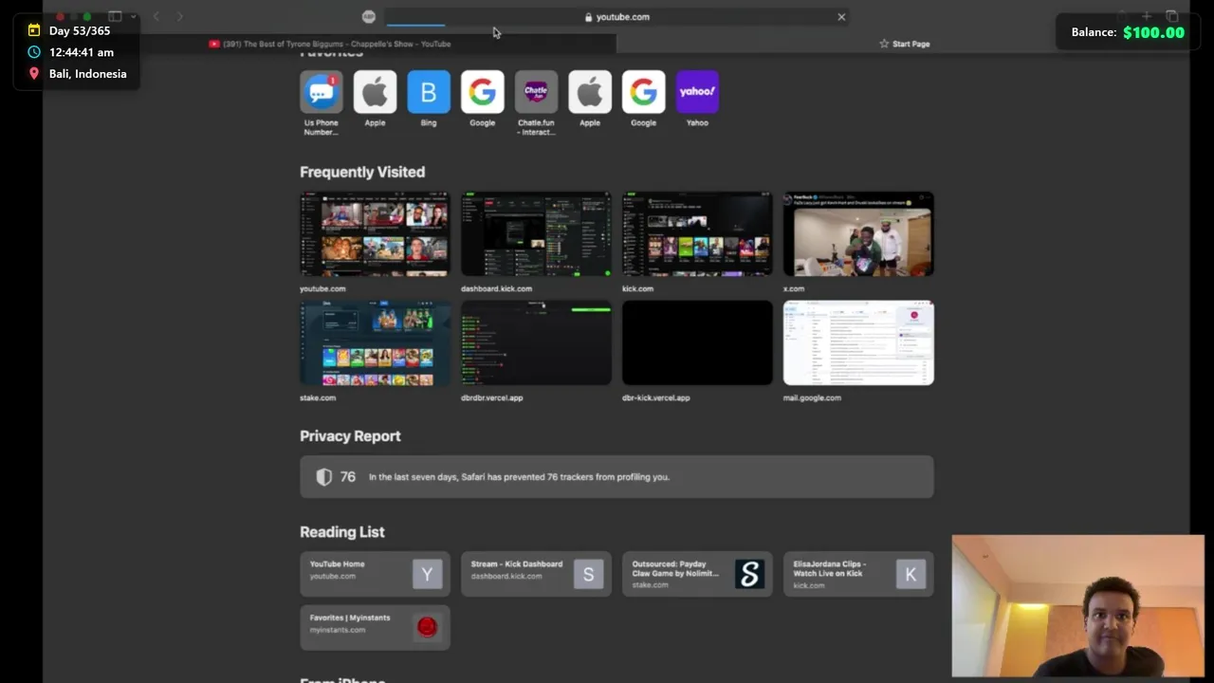This screenshot has width=1214, height=683.
Task: Open the x.com frequently visited thumbnail
Action: [x=858, y=234]
